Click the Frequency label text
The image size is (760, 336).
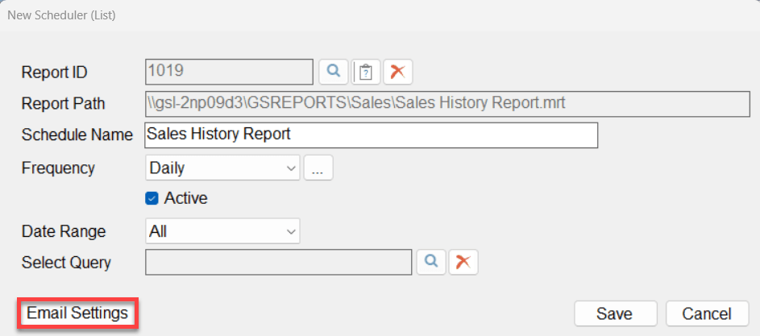(x=58, y=168)
